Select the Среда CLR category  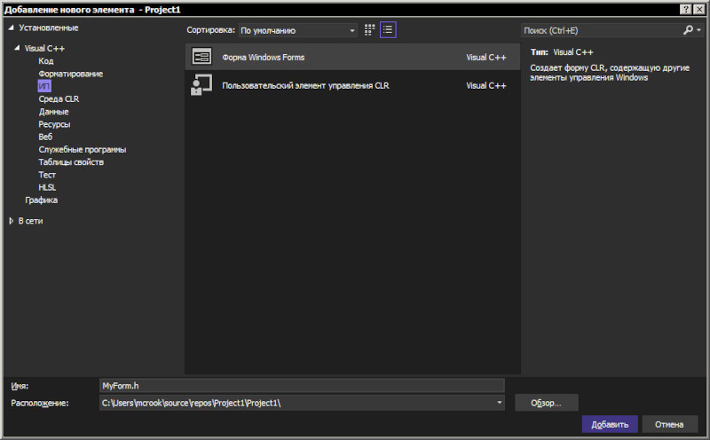pyautogui.click(x=59, y=98)
